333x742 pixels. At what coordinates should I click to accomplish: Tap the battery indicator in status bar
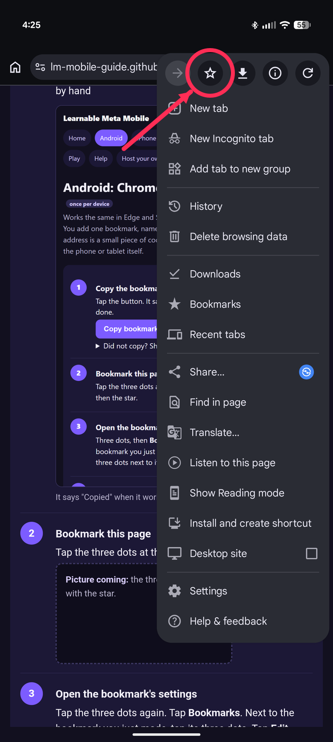click(302, 25)
